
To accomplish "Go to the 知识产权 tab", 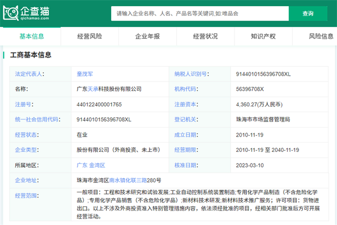I will coord(263,36).
